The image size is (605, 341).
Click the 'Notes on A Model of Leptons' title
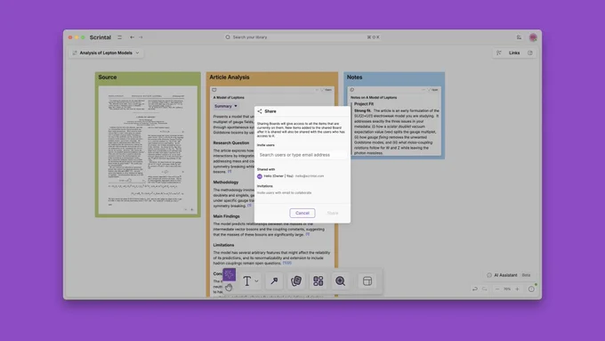[373, 97]
